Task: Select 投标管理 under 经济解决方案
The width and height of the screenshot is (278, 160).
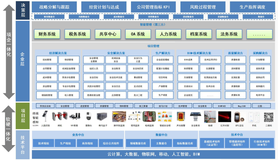Action: (x=47, y=60)
